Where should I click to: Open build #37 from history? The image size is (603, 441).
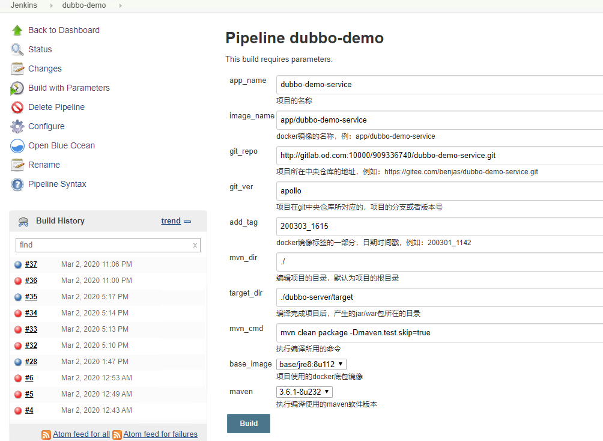(x=31, y=264)
